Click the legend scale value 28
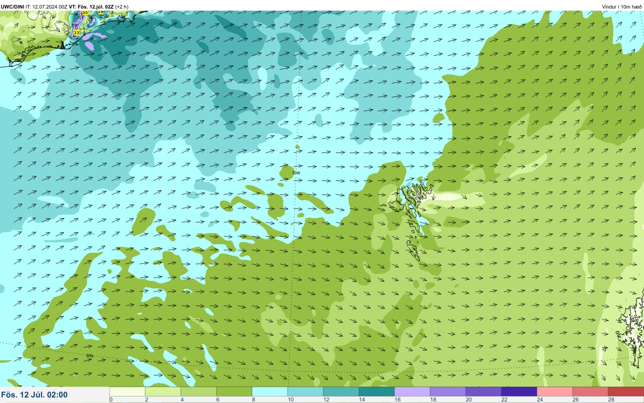This screenshot has width=644, height=403. coord(611,400)
